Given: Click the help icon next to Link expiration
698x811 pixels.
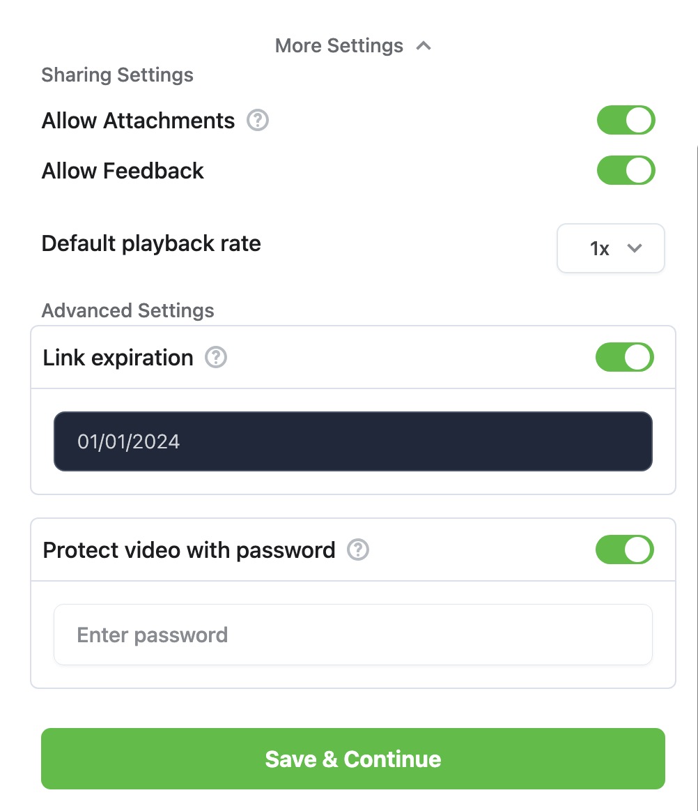Looking at the screenshot, I should (x=216, y=358).
